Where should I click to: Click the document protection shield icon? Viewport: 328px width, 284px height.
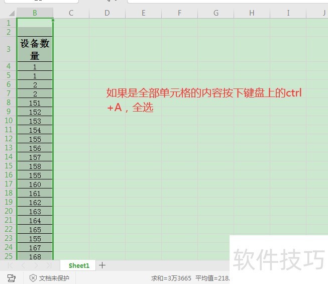point(33,278)
